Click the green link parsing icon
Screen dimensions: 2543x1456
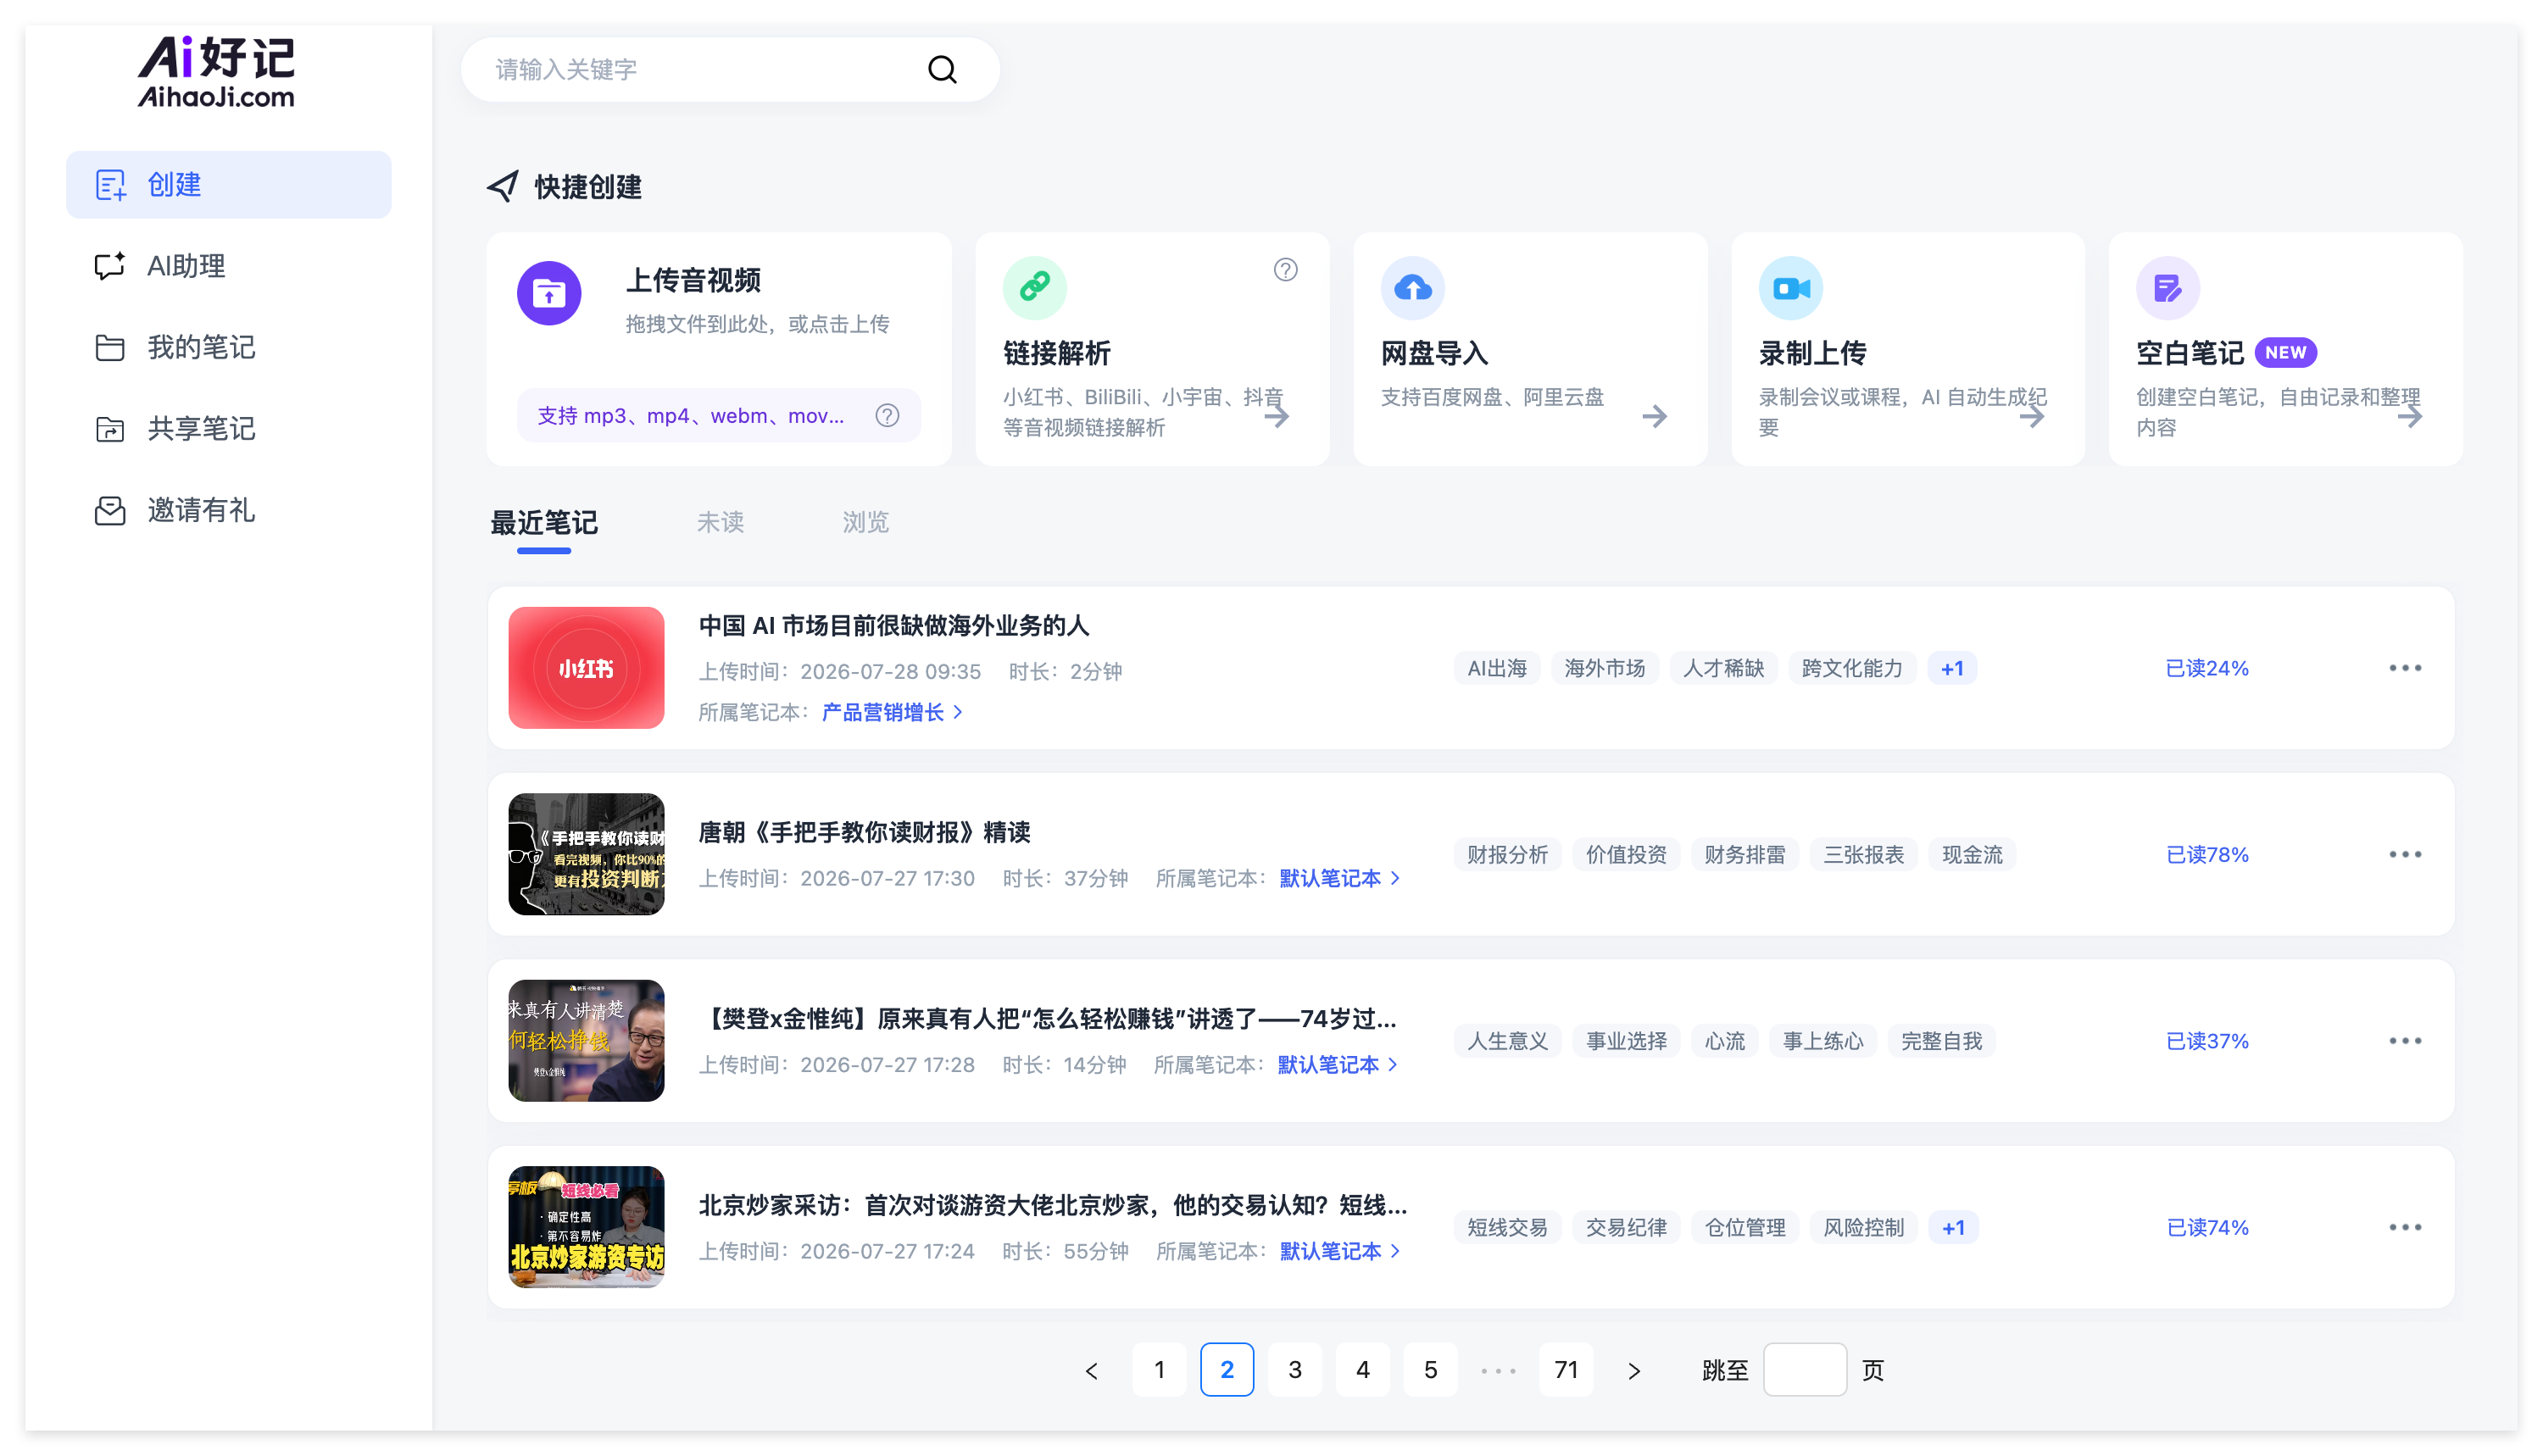(1035, 288)
